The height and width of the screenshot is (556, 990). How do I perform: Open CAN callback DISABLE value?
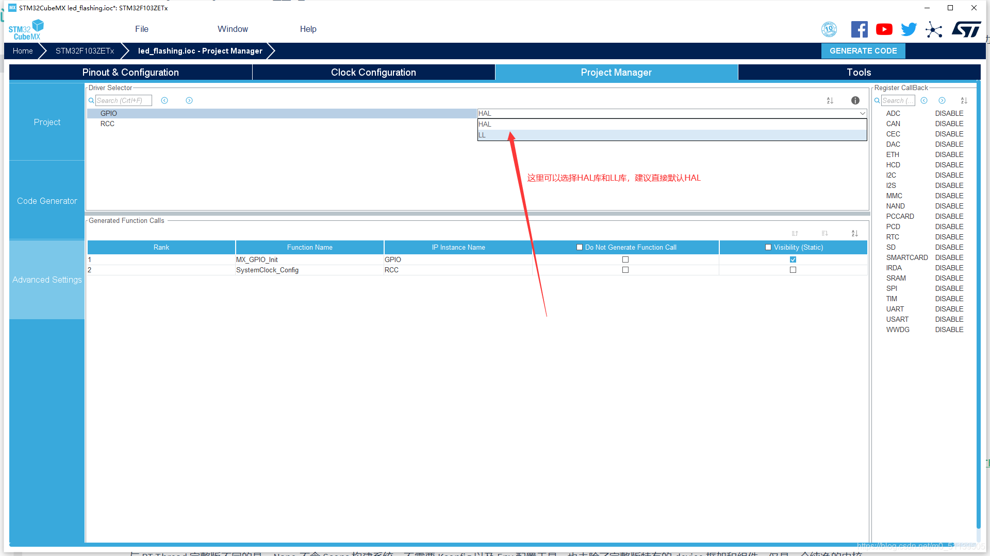pos(949,124)
